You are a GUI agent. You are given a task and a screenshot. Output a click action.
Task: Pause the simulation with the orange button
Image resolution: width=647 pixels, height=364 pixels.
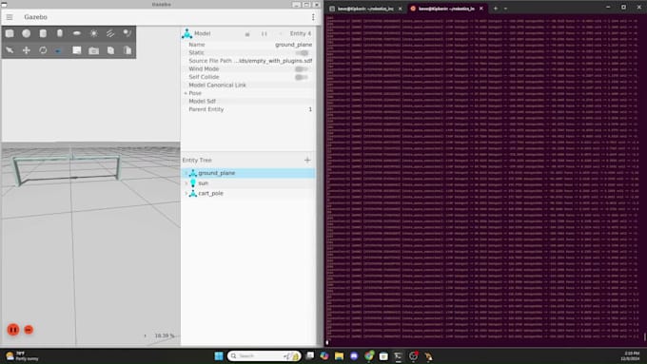(13, 330)
